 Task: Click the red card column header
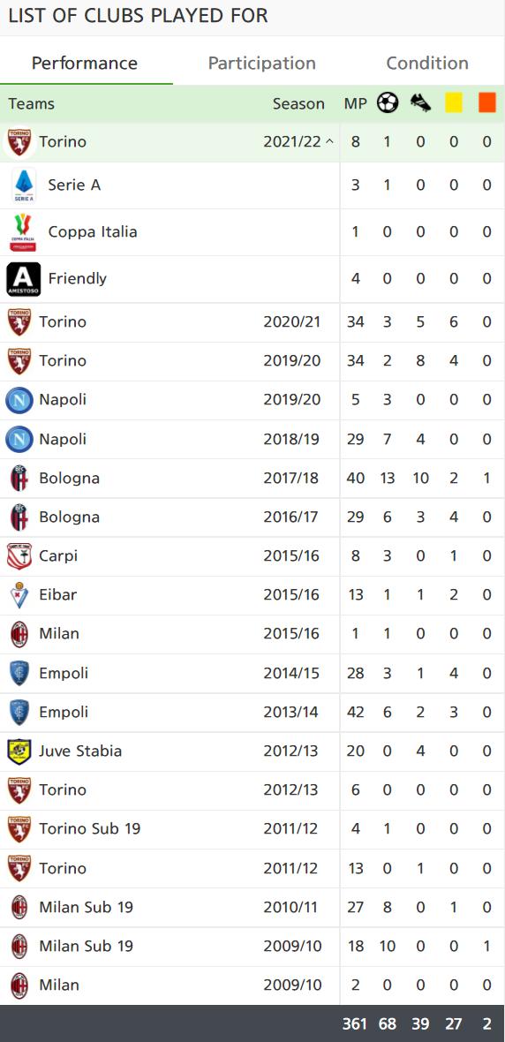(487, 103)
